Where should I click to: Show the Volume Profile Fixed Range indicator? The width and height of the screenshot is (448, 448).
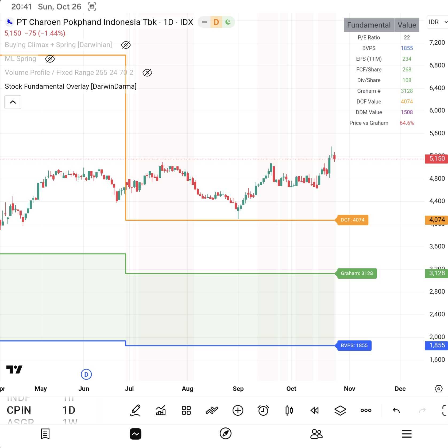pyautogui.click(x=147, y=73)
